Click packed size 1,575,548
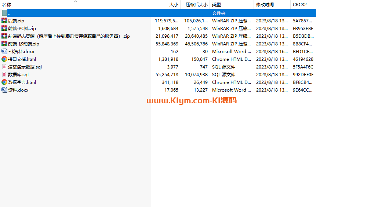The image size is (382, 207). click(x=197, y=29)
